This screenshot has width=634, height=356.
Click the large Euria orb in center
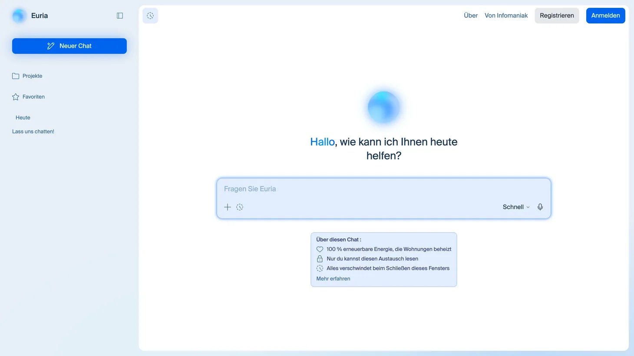(x=383, y=107)
